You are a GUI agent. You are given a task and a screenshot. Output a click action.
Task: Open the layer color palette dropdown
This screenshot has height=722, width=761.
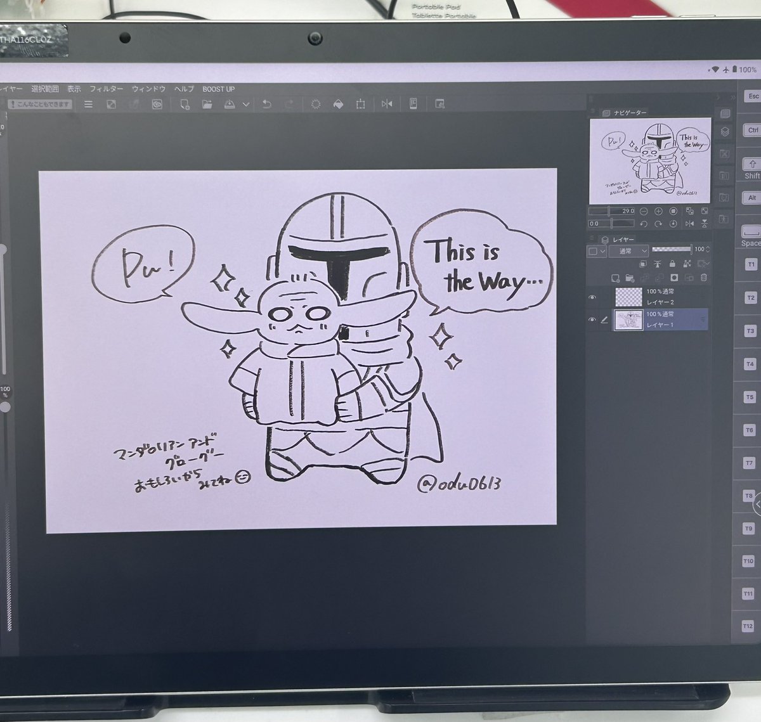tap(597, 251)
